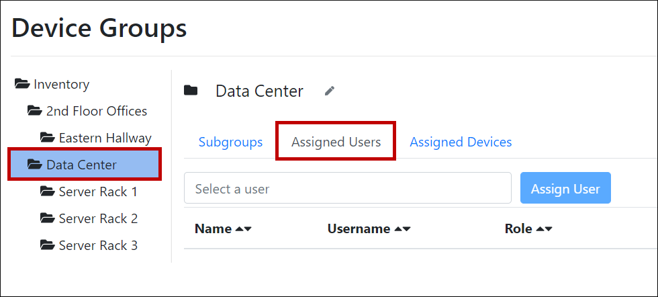Click the 2nd Floor Offices folder icon
Image resolution: width=658 pixels, height=297 pixels.
[35, 111]
